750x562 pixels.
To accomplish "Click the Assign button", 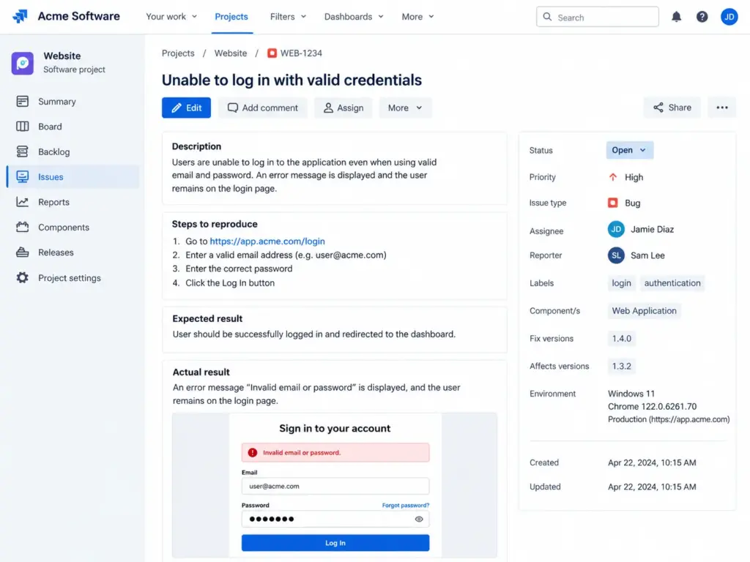I will coord(344,108).
